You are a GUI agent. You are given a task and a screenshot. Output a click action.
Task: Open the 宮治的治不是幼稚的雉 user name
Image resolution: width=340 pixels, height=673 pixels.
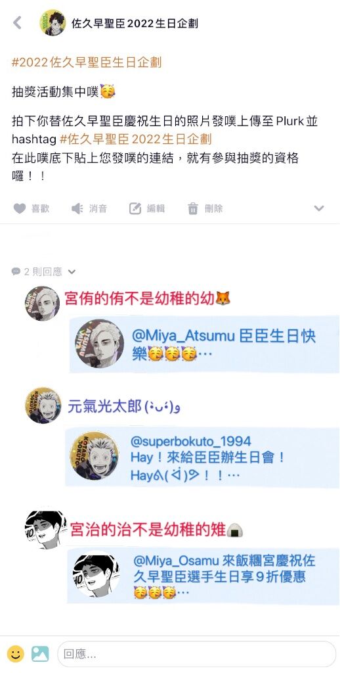(x=148, y=530)
